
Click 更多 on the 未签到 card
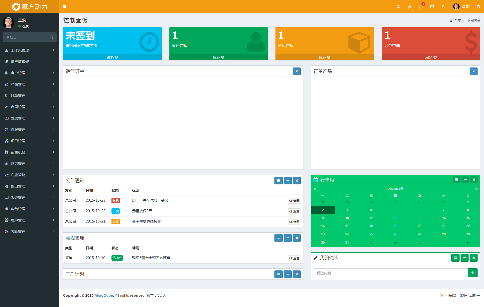click(x=112, y=57)
